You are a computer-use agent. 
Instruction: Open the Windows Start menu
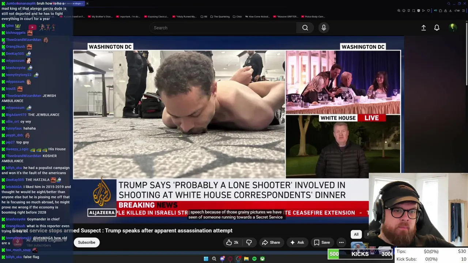point(206,259)
